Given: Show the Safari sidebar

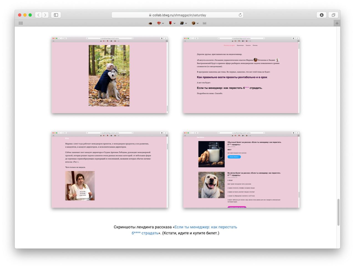Looking at the screenshot, I should 56,15.
